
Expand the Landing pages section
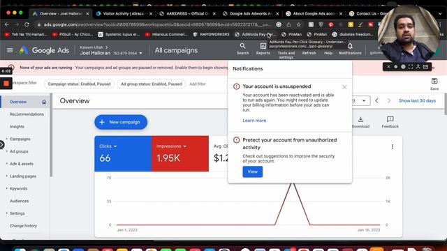pos(7,176)
